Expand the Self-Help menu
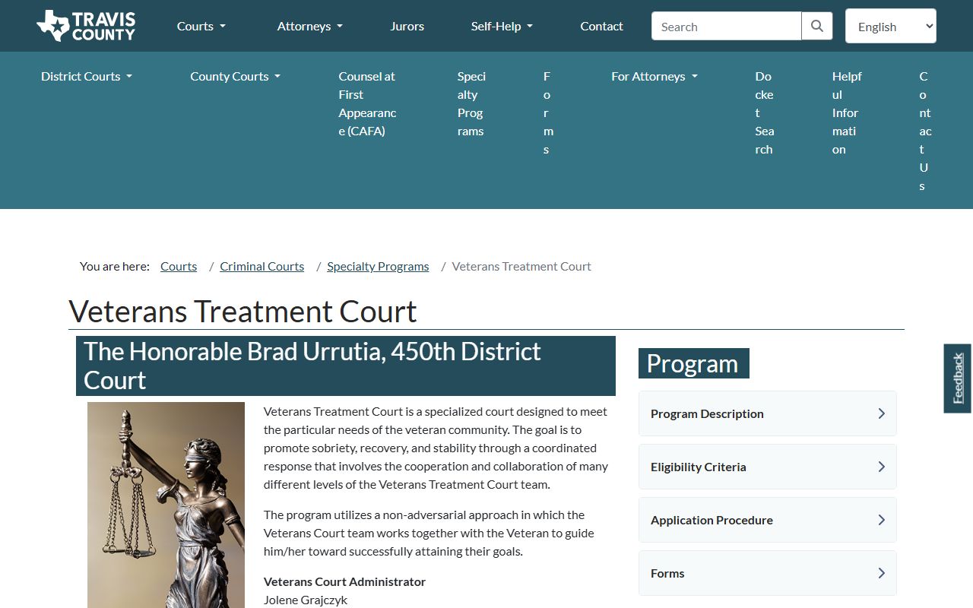 502,26
